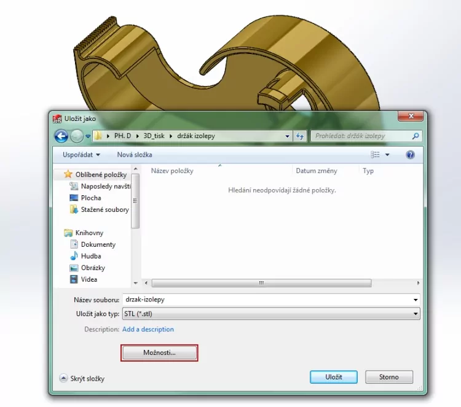The height and width of the screenshot is (407, 461).
Task: Click the refresh icon next to address bar
Action: coord(300,136)
